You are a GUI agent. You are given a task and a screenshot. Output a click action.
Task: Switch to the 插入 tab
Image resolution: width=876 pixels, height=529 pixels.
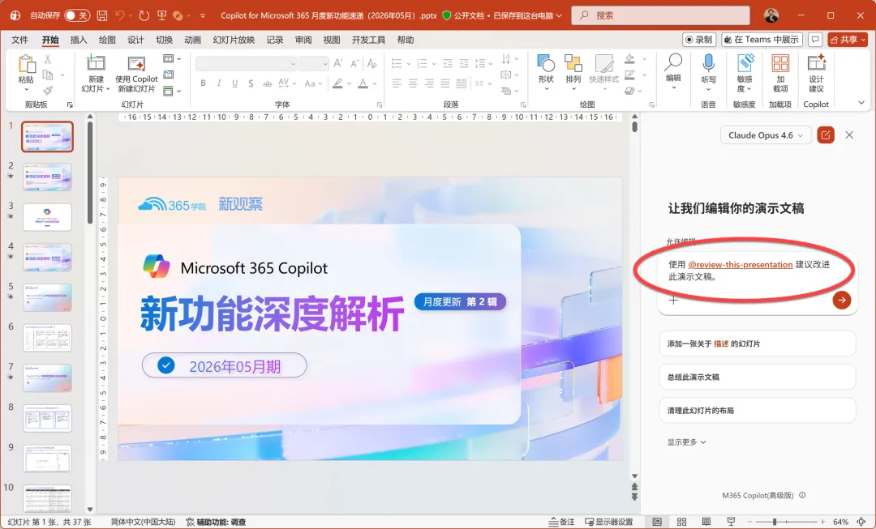(79, 40)
